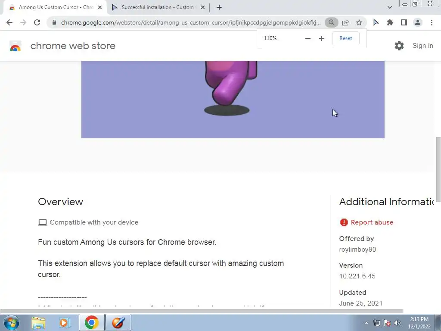The height and width of the screenshot is (331, 441).
Task: Close the Among Us Custom Cursor tab
Action: coord(100,8)
